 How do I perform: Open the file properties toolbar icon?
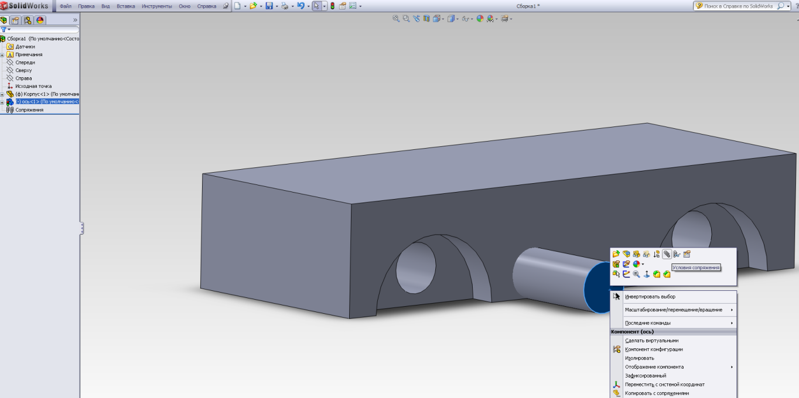pos(343,6)
